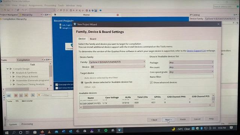Click the Next button in the wizard
This screenshot has width=240, height=135.
pos(168,120)
